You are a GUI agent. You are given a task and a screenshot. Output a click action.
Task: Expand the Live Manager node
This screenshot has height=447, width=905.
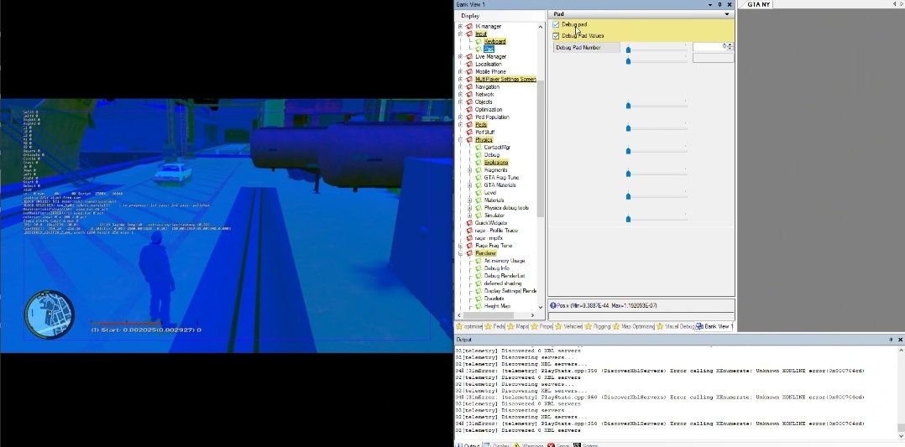460,56
